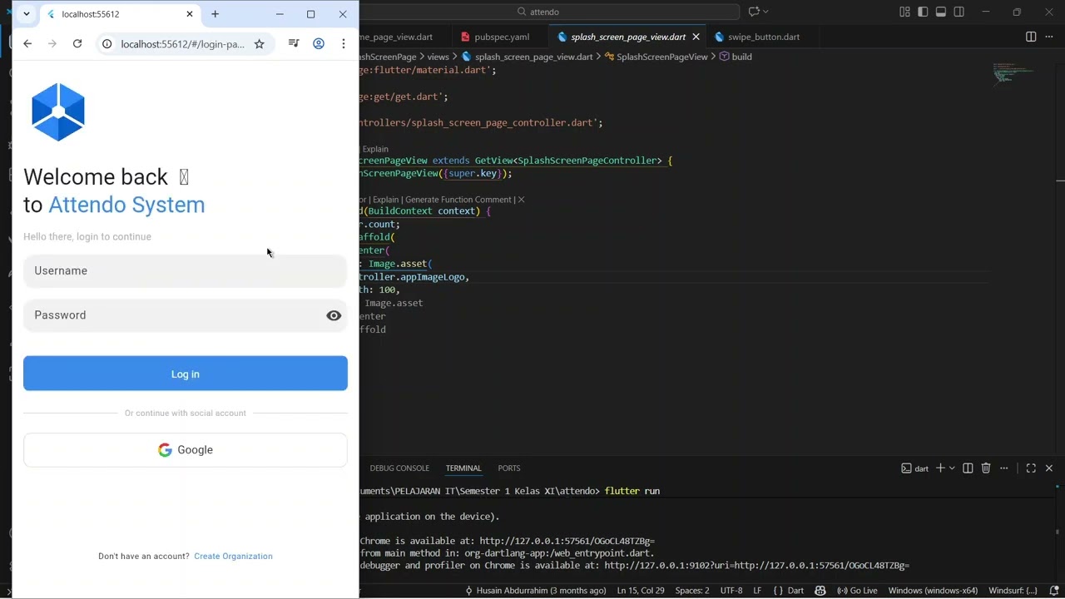Screen dimensions: 1065x599
Task: Start Go Live server
Action: tap(857, 591)
